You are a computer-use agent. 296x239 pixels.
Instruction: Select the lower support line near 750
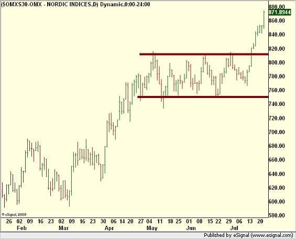(x=203, y=97)
